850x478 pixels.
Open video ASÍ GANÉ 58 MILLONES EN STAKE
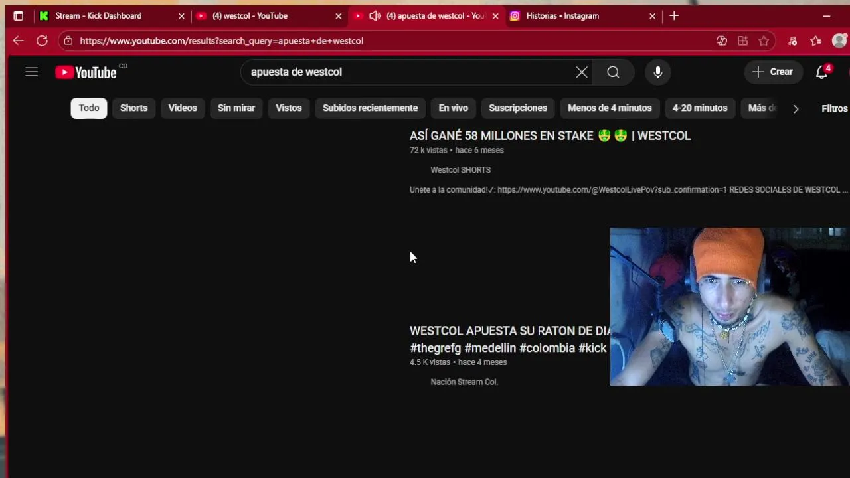point(550,135)
